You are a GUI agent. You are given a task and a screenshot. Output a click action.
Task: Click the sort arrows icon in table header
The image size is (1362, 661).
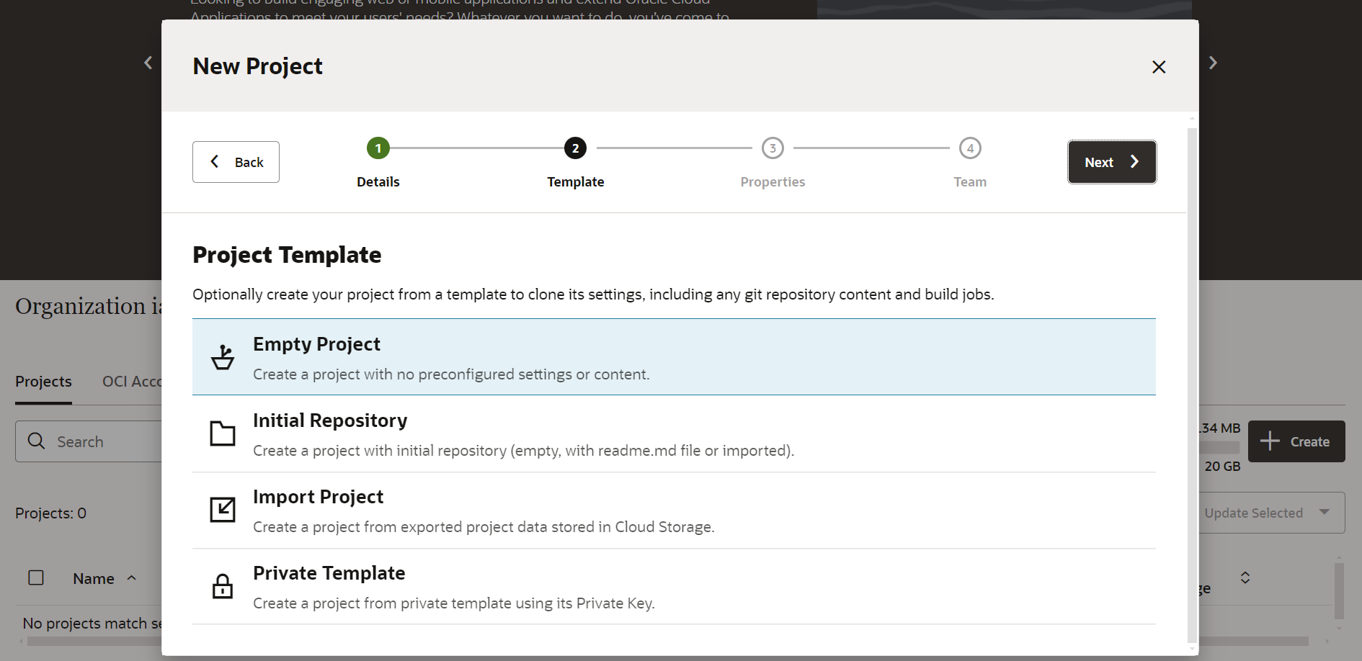click(x=1245, y=577)
